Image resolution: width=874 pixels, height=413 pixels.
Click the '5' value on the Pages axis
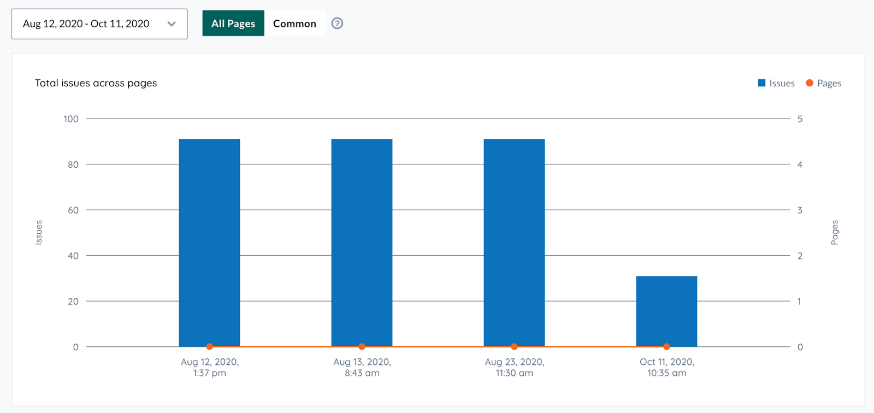coord(800,119)
